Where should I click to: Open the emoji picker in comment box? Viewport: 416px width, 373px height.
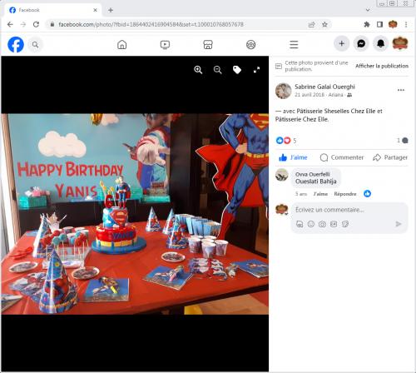pos(311,224)
